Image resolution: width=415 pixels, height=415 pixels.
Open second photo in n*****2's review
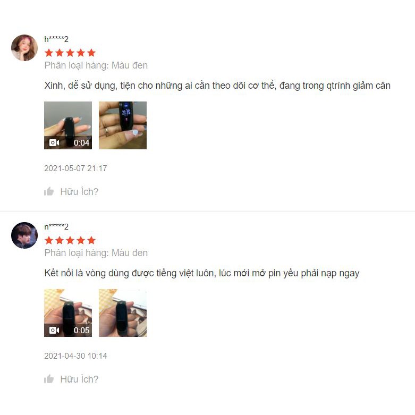[x=123, y=313]
